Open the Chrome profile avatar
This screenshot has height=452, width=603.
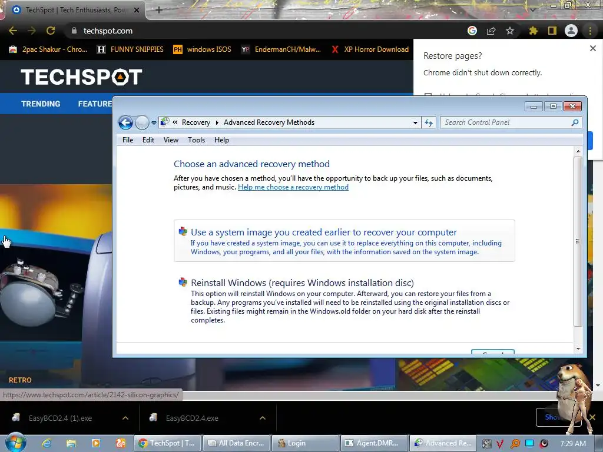pyautogui.click(x=571, y=31)
